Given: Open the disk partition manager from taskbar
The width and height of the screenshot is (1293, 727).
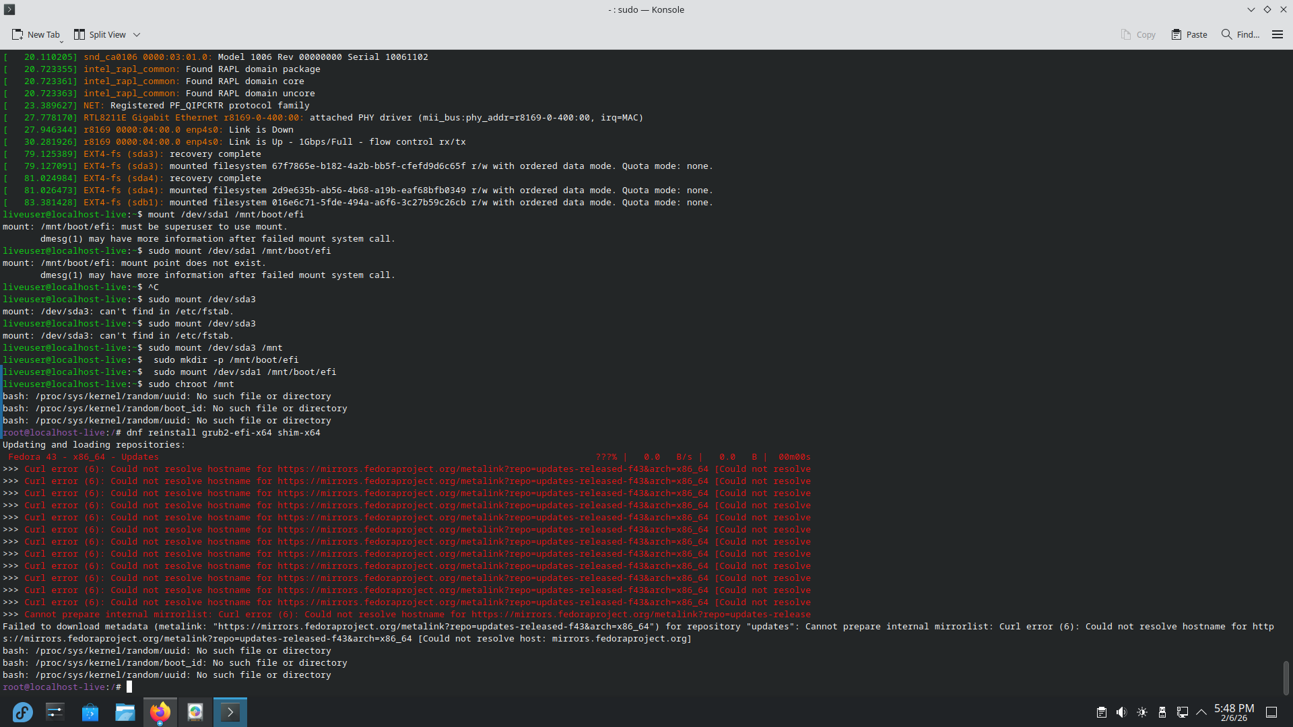Looking at the screenshot, I should point(195,712).
